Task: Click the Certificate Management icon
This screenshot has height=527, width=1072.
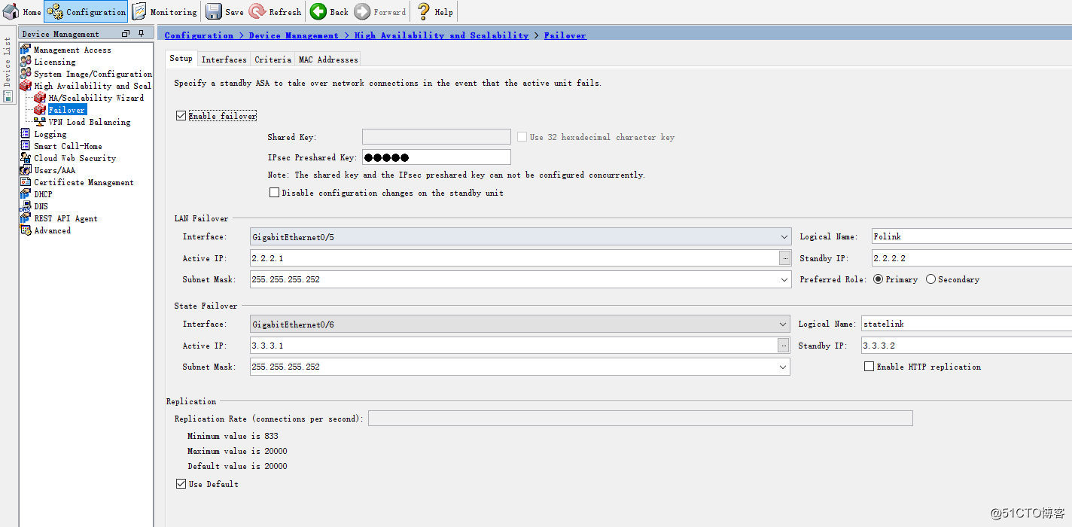Action: click(26, 182)
